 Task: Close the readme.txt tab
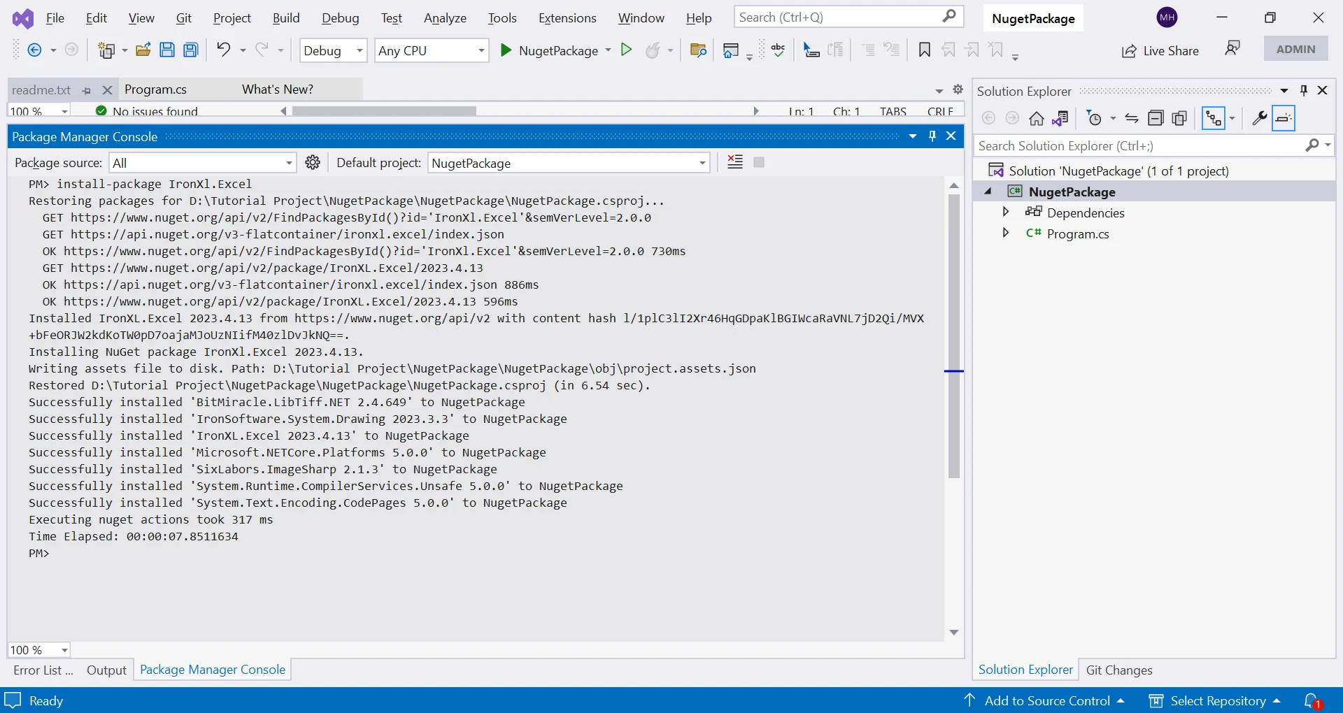pos(107,90)
